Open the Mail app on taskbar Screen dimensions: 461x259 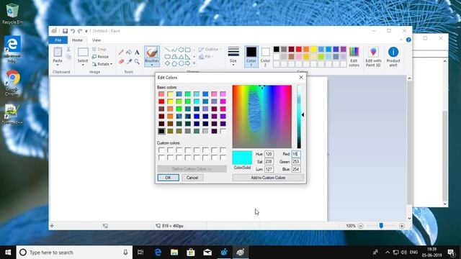tap(207, 253)
